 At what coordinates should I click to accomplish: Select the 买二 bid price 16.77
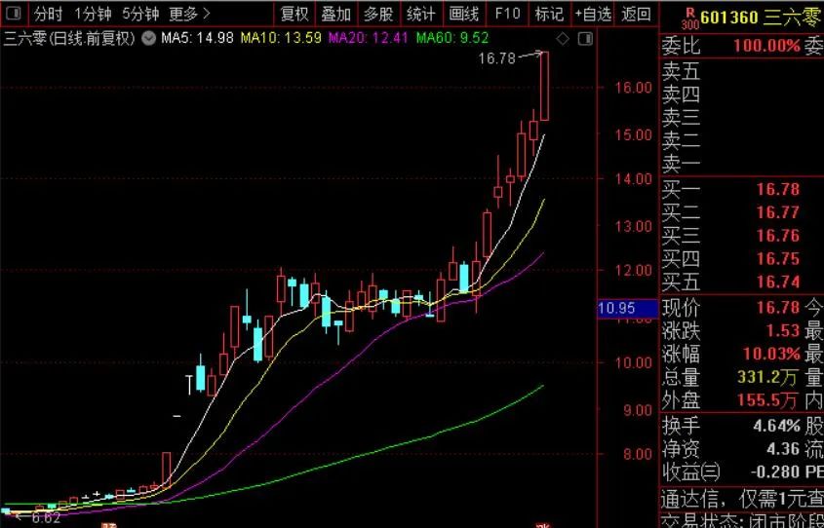tap(778, 212)
